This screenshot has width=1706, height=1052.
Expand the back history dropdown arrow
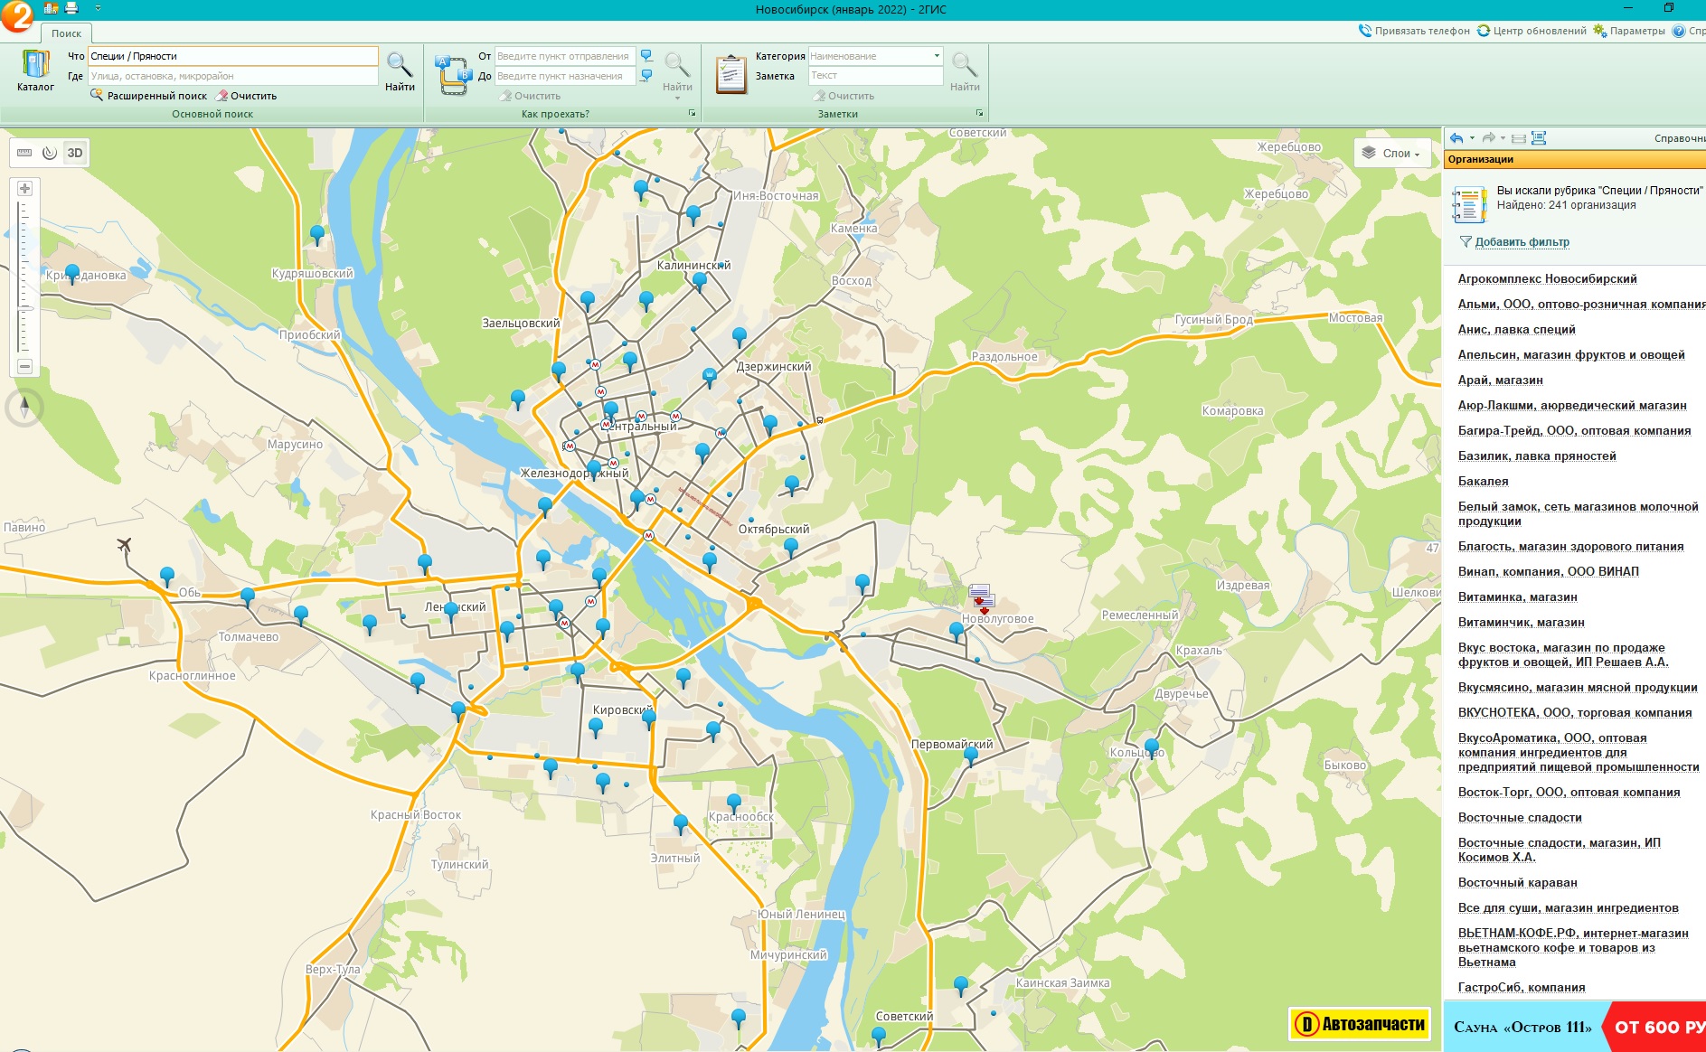[x=1473, y=138]
